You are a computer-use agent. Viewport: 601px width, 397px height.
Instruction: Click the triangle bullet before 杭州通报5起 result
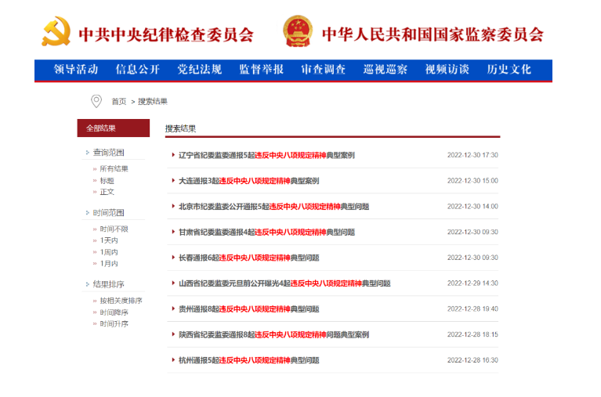click(173, 360)
